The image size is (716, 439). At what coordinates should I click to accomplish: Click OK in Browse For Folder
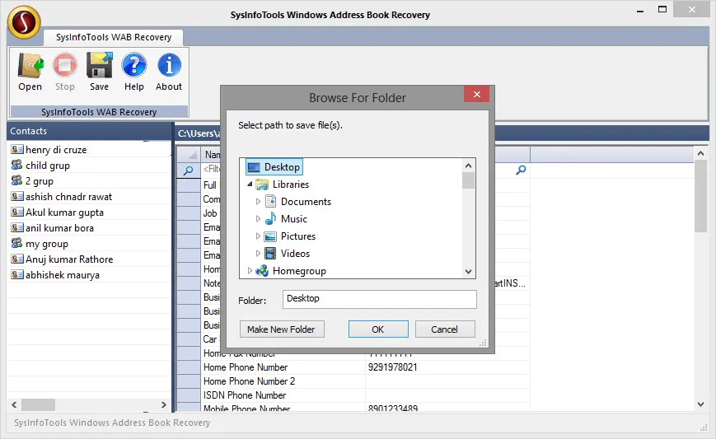(x=378, y=329)
